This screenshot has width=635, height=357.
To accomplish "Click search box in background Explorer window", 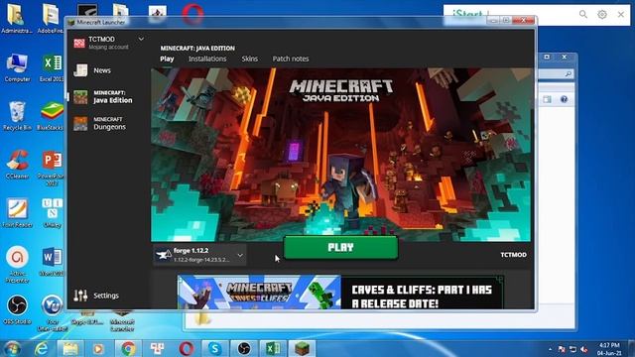I will click(x=555, y=74).
